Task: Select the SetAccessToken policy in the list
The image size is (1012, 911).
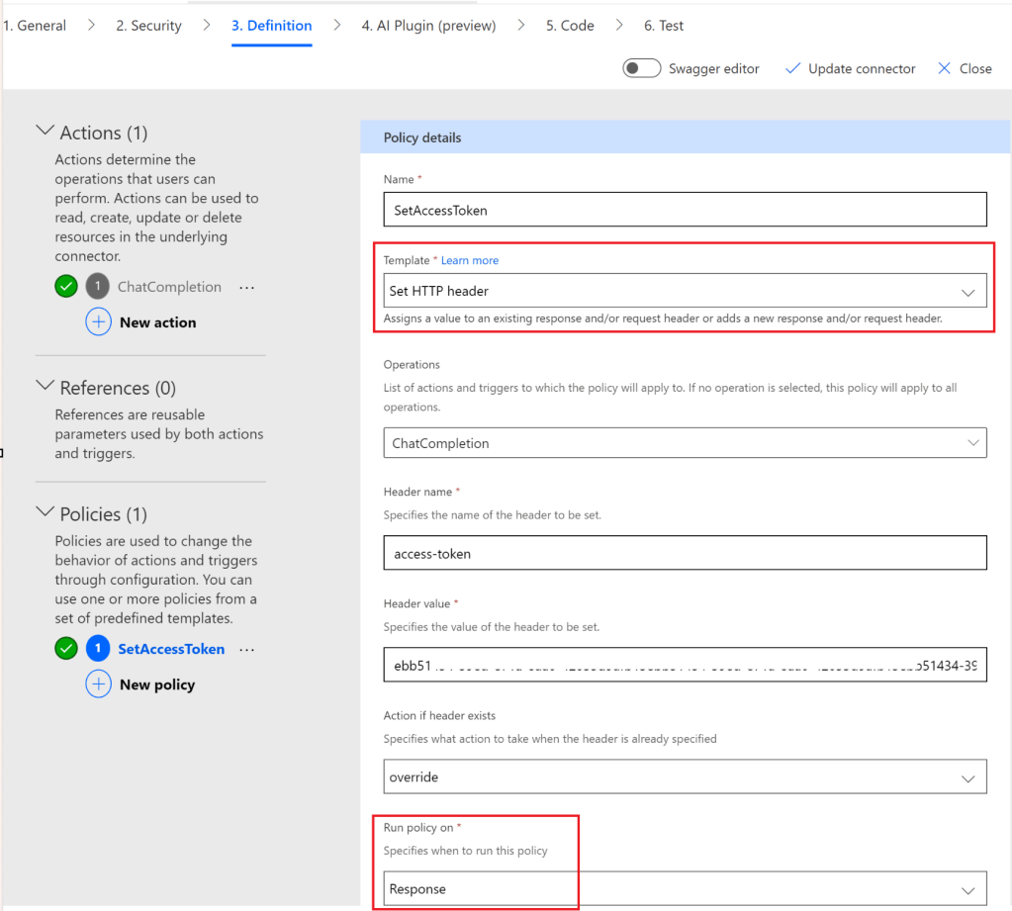Action: tap(171, 649)
